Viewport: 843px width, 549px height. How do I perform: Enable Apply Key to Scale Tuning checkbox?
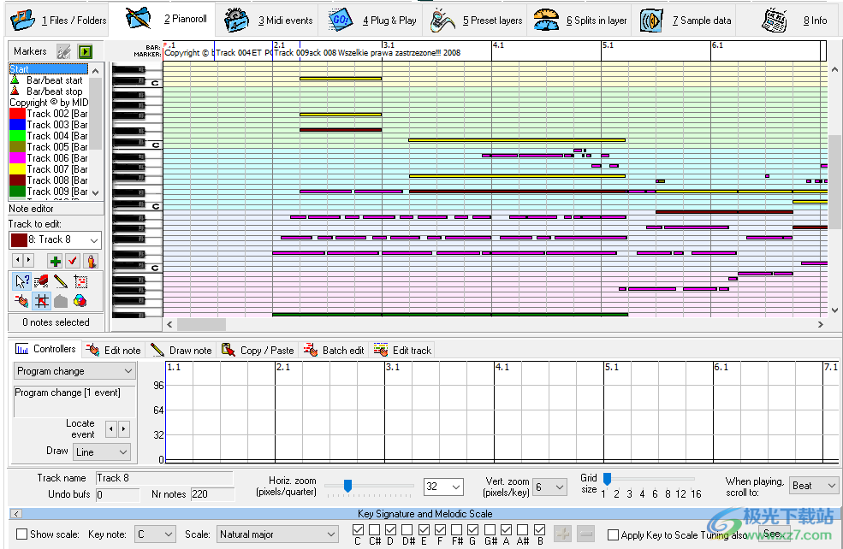tap(613, 535)
